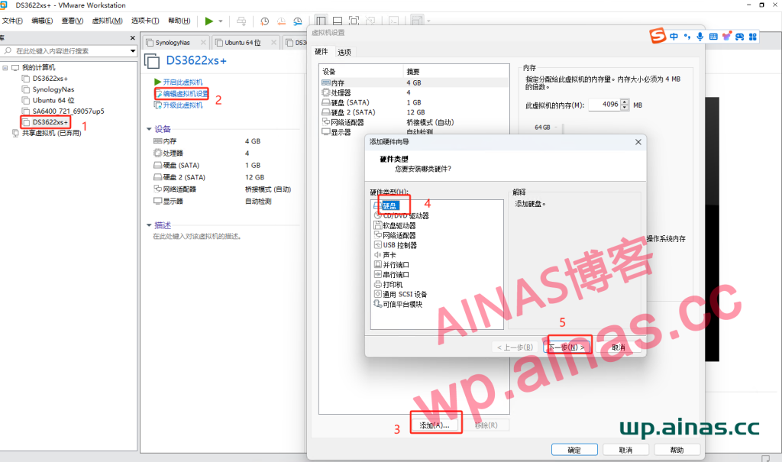Toggle the show library panel icon

click(322, 21)
